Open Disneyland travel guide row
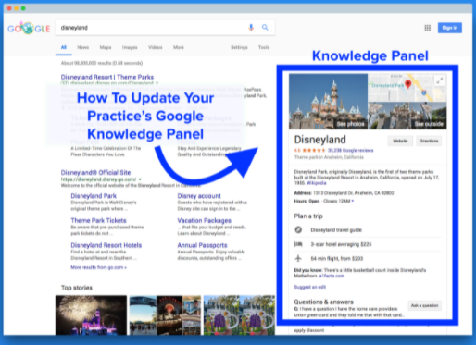Image resolution: width=476 pixels, height=345 pixels. pyautogui.click(x=368, y=229)
